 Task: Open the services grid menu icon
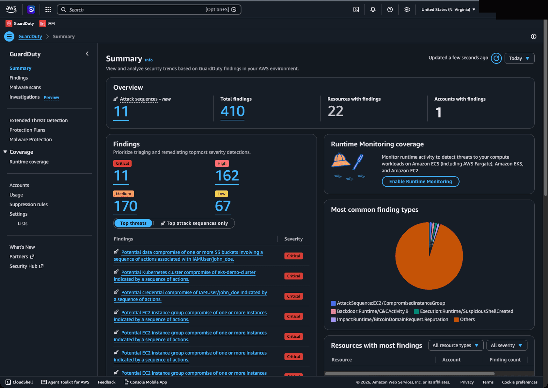click(48, 9)
